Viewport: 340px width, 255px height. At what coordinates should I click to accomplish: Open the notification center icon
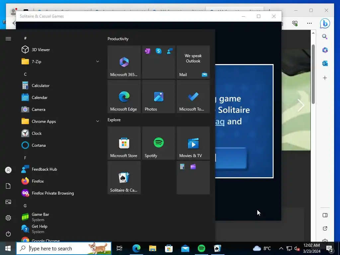tap(329, 248)
